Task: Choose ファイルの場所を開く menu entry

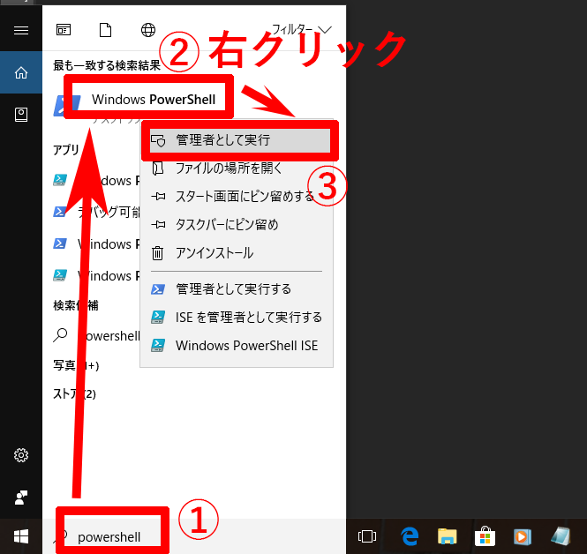Action: pos(237,168)
